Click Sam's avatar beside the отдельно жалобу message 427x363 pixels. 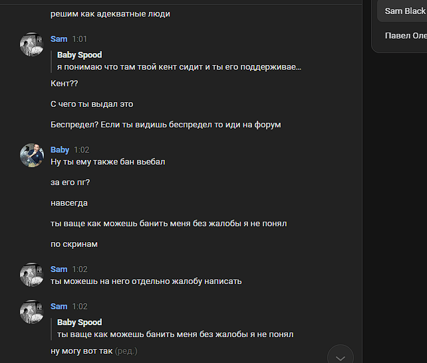point(32,274)
